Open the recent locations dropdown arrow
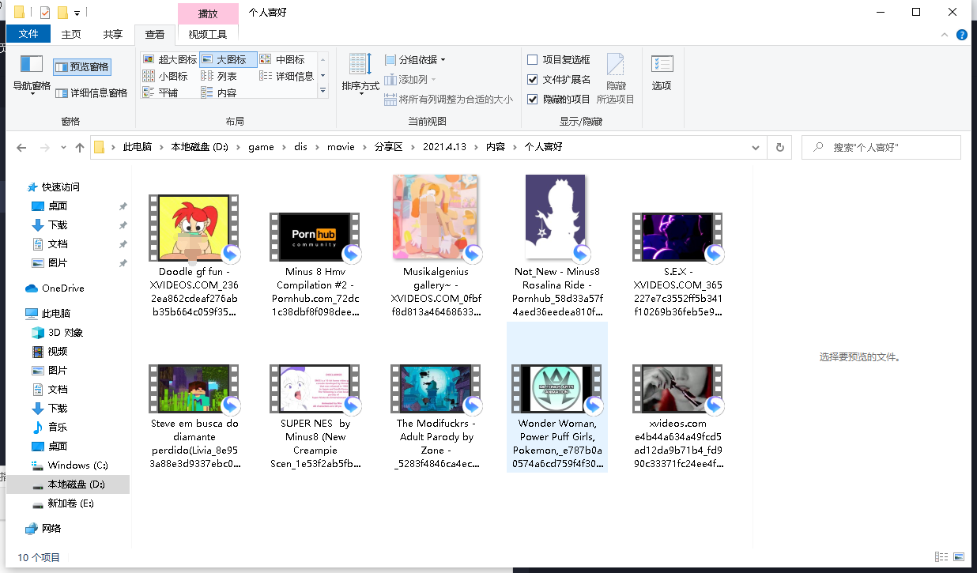Viewport: 977px width, 573px height. (x=64, y=148)
